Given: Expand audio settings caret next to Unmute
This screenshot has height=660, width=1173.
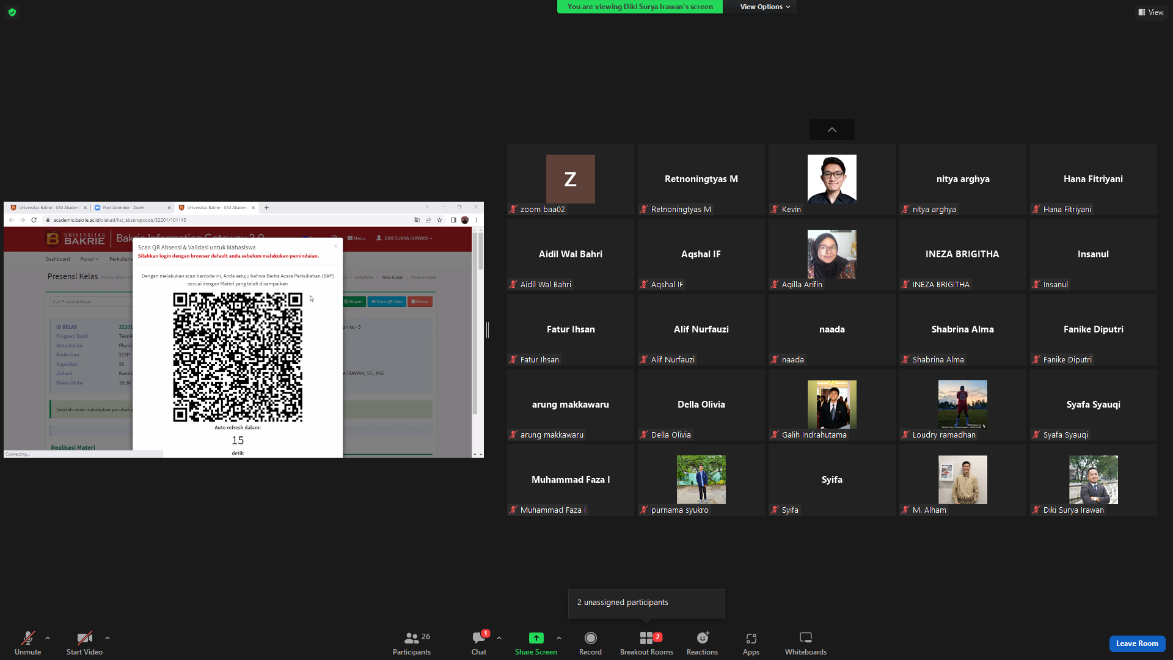Looking at the screenshot, I should coord(48,638).
